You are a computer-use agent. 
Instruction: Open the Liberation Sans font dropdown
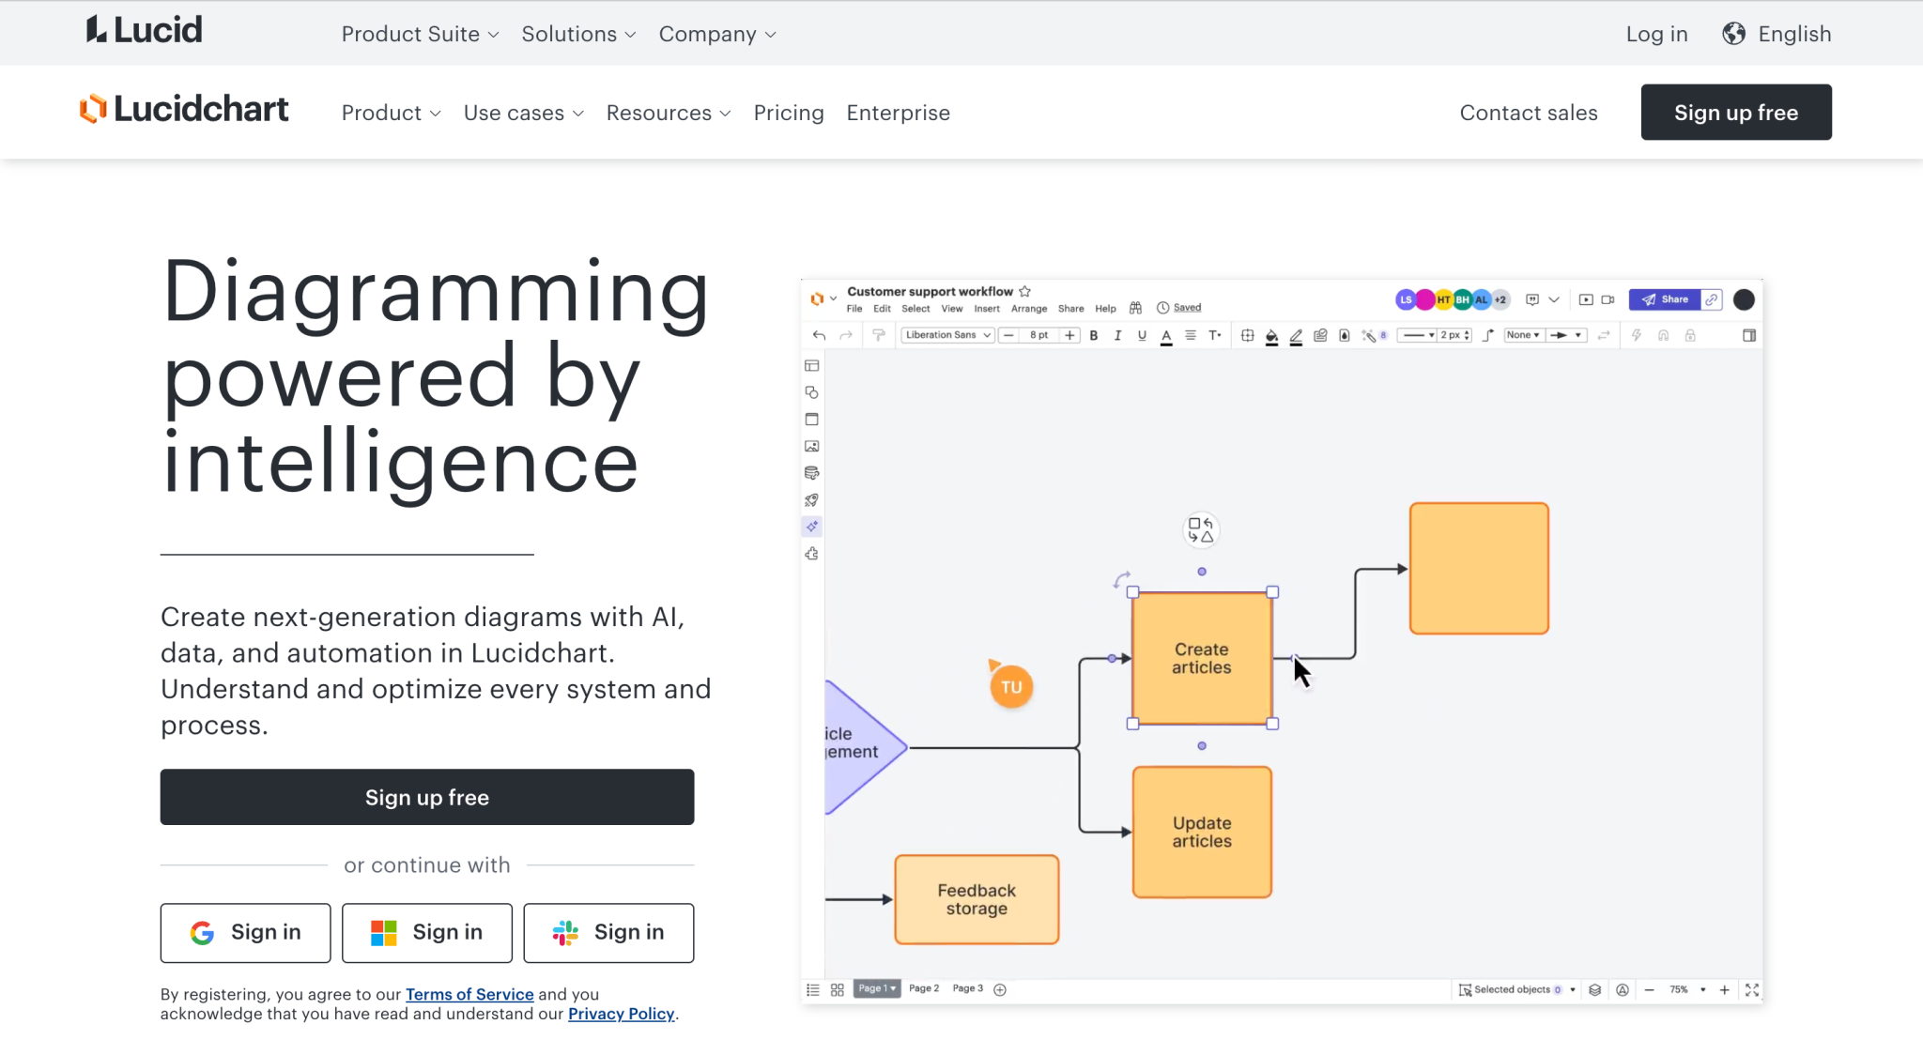pyautogui.click(x=946, y=335)
